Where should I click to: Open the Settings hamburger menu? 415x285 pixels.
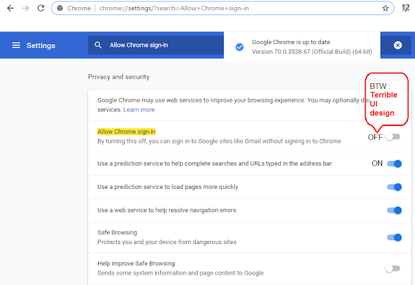16,45
